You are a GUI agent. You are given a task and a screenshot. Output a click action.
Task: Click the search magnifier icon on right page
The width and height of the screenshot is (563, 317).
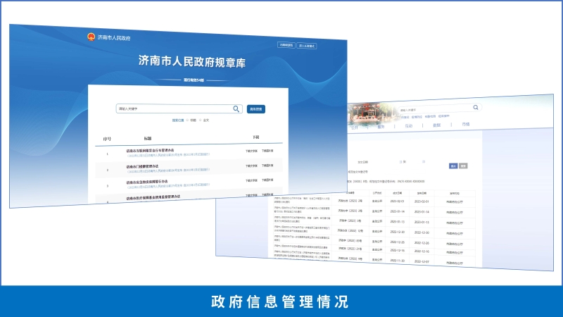tap(476, 108)
